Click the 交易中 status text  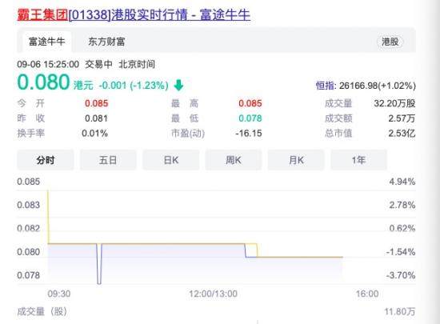click(98, 64)
